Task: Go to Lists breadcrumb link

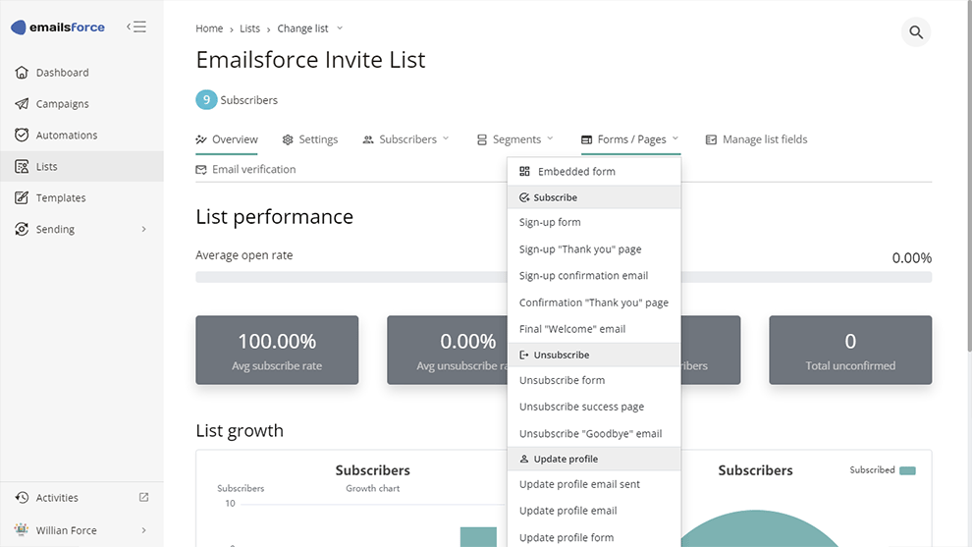Action: [x=249, y=28]
